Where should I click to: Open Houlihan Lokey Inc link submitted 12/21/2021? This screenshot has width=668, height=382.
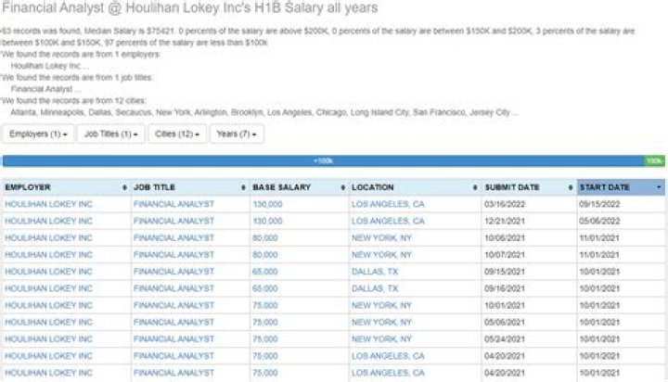click(48, 221)
